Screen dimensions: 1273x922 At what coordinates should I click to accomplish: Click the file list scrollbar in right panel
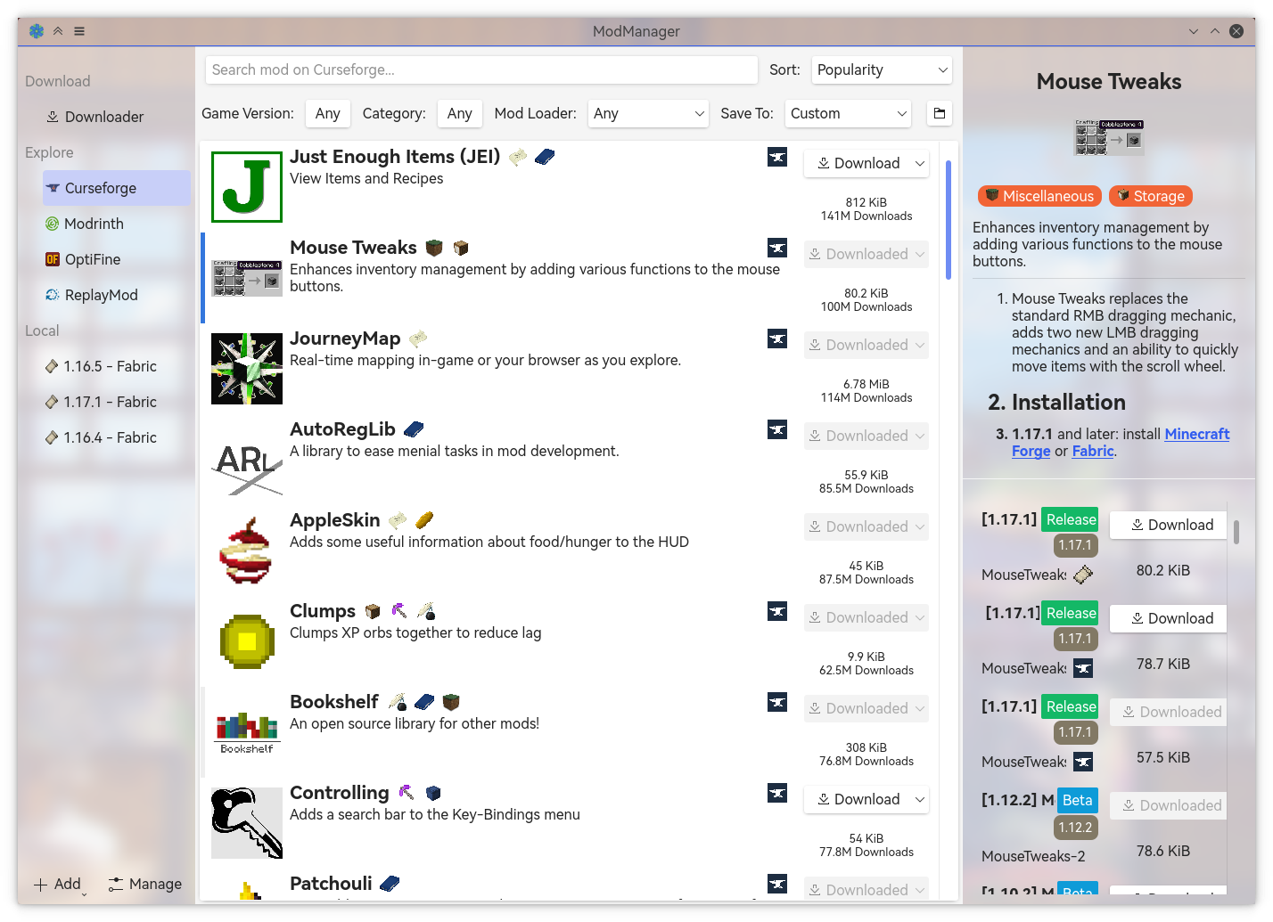(1236, 532)
